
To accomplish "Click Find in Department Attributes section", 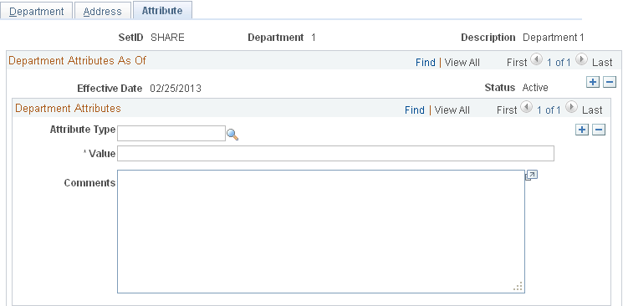I will point(415,110).
